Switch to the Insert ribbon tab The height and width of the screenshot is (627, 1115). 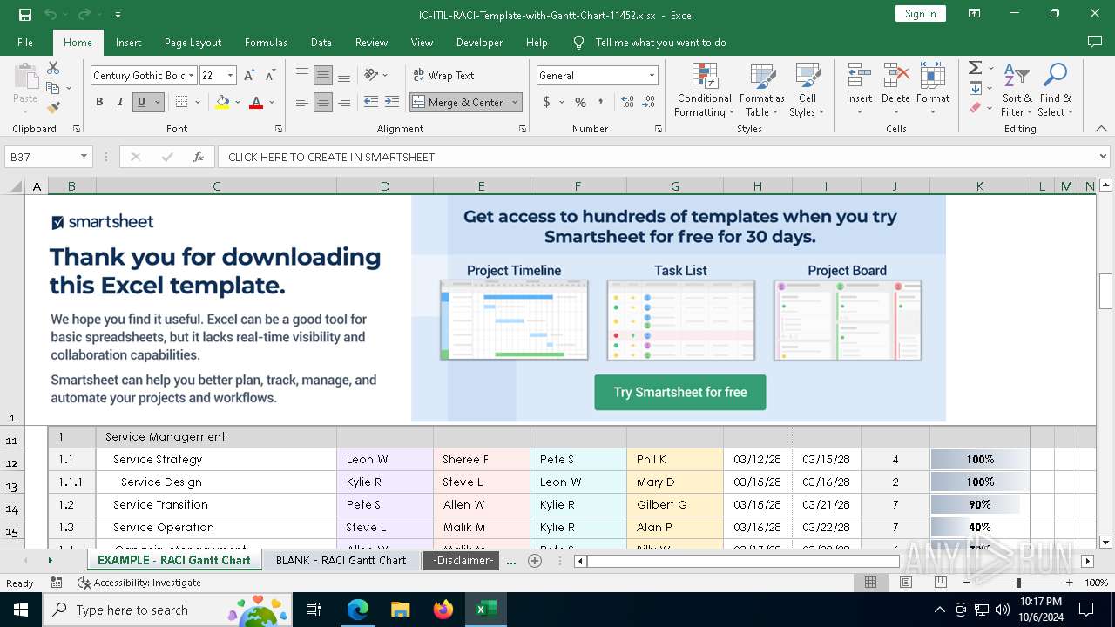coord(128,42)
